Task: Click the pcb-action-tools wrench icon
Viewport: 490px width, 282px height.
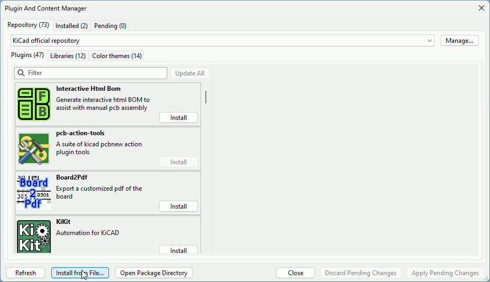Action: pos(34,148)
